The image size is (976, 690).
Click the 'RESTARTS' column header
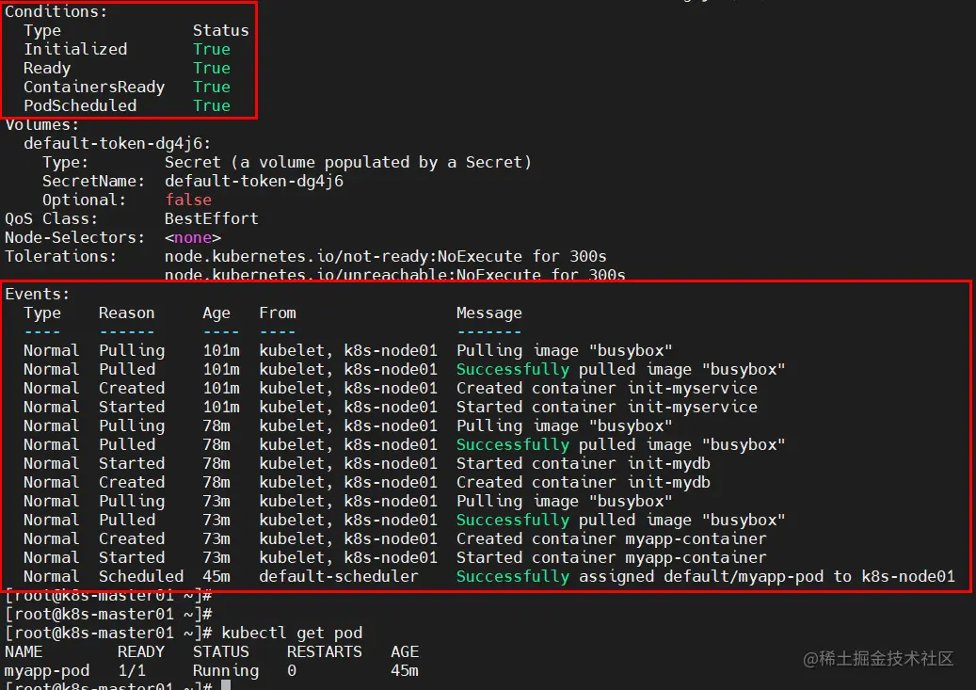[325, 652]
